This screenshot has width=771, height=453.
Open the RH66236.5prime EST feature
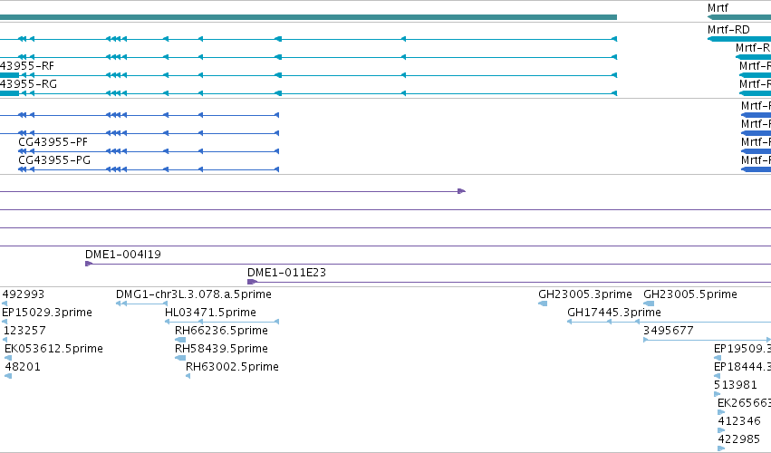click(x=221, y=331)
